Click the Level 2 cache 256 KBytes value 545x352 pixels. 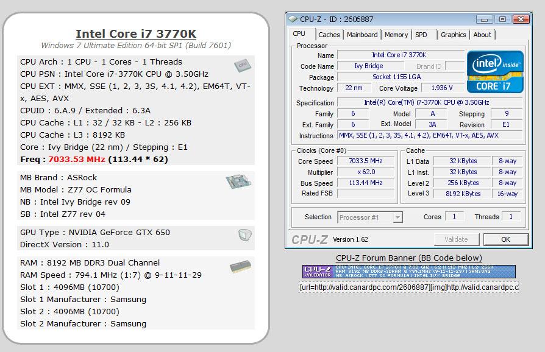tap(463, 183)
